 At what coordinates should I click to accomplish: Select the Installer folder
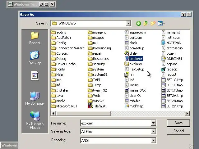coord(60,90)
